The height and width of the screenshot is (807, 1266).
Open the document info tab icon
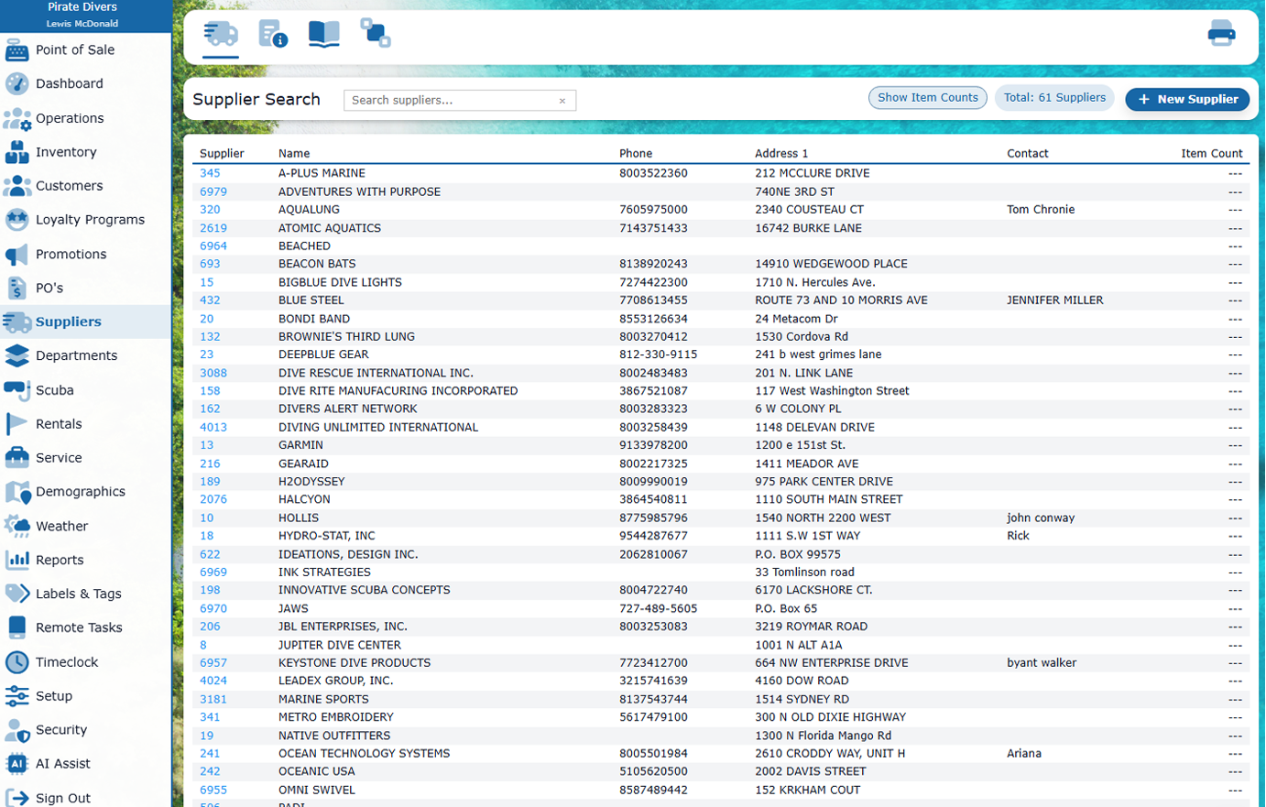pos(272,34)
